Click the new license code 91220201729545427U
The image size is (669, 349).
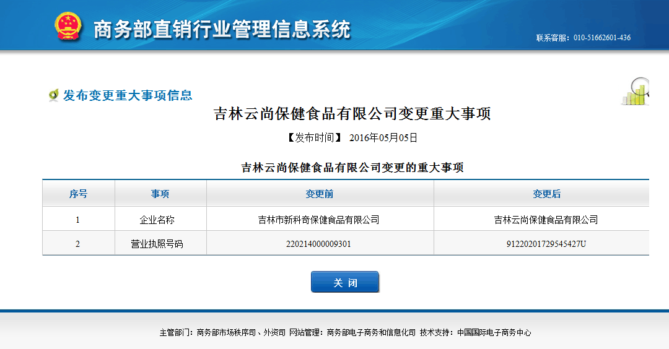pyautogui.click(x=546, y=244)
